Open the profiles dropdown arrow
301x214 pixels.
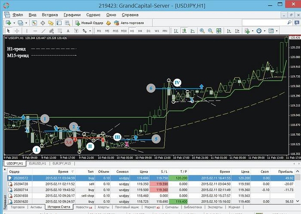[x=26, y=23]
